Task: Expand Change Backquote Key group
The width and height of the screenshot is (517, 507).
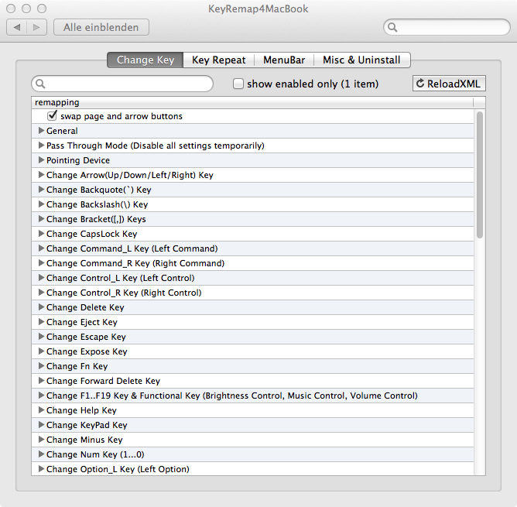Action: point(41,190)
